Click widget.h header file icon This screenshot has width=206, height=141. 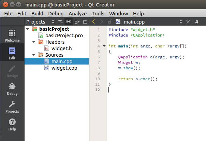tap(47, 48)
